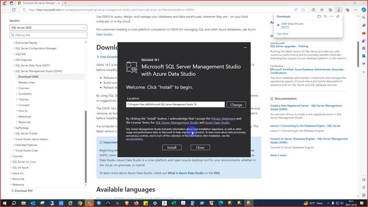Click Show 5 more under Documentation
This screenshot has height=207, width=368.
pyautogui.click(x=278, y=155)
